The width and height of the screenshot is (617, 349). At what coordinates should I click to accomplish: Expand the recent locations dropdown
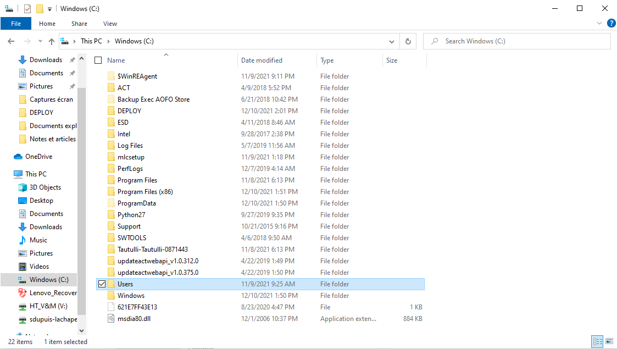click(40, 41)
